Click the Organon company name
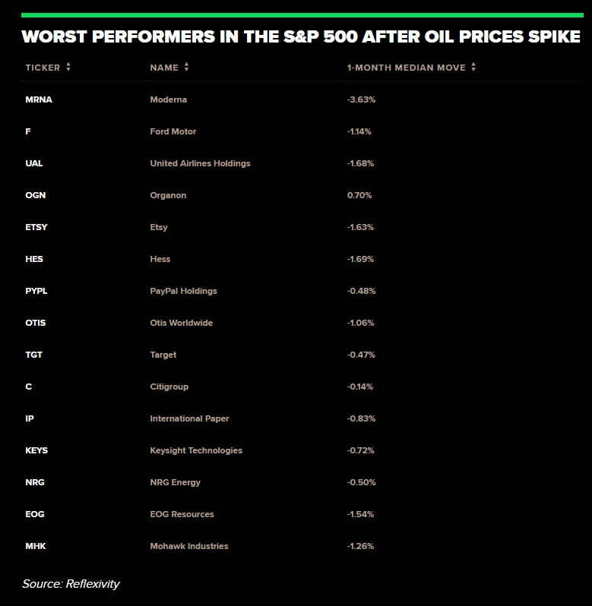The height and width of the screenshot is (606, 592). pyautogui.click(x=168, y=195)
